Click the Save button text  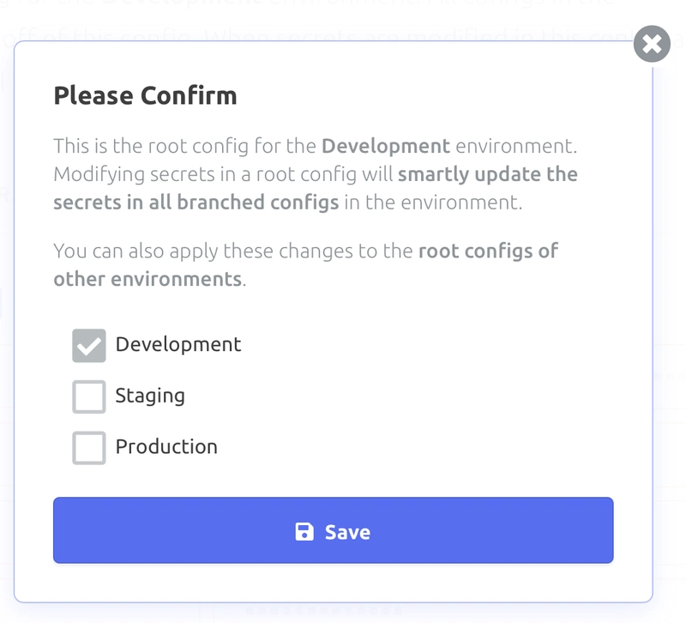tap(347, 532)
